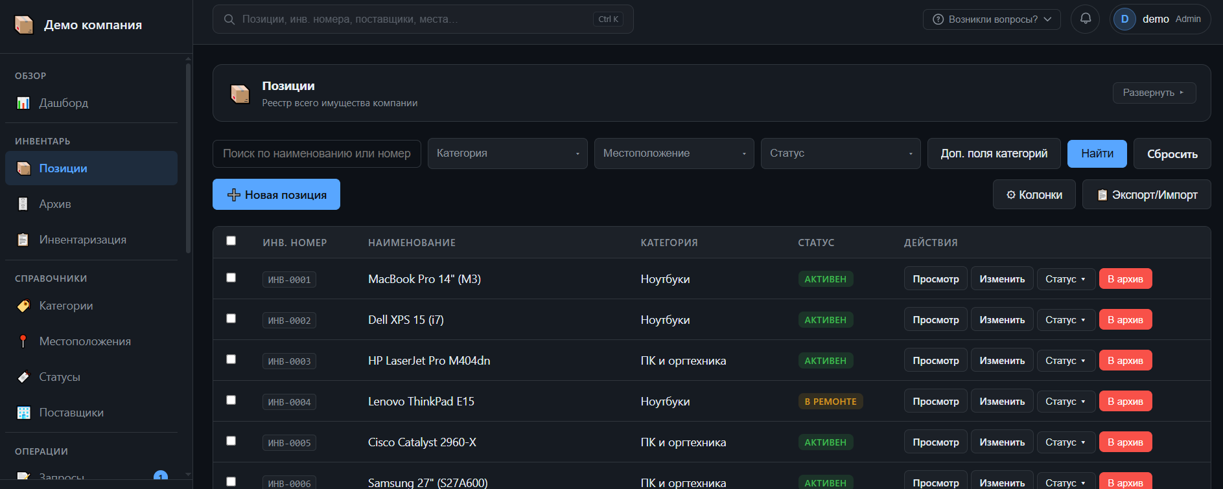Open the Категория filter dropdown
The width and height of the screenshot is (1223, 489).
point(507,154)
